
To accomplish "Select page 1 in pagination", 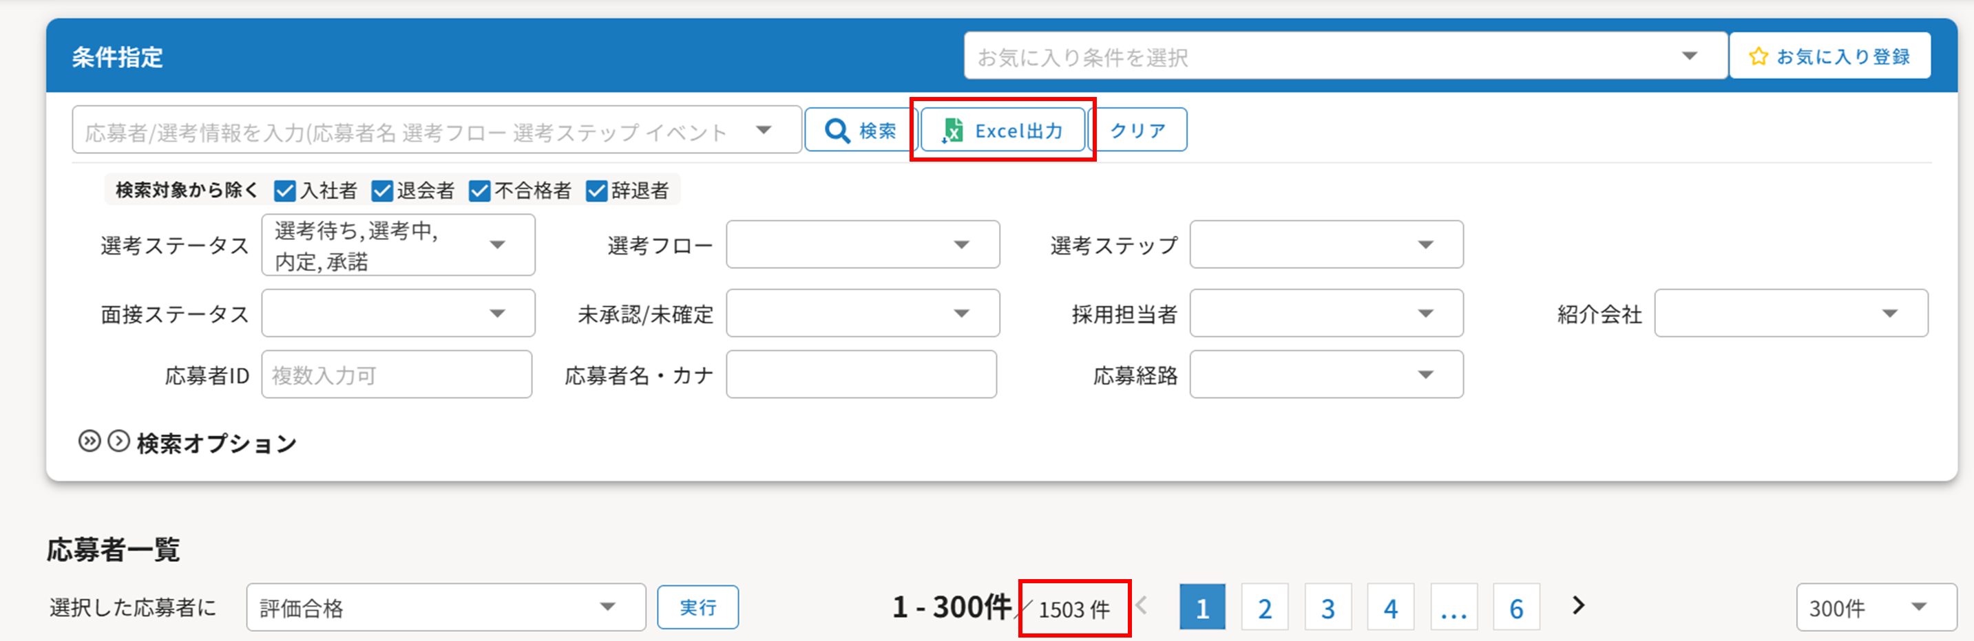I will pyautogui.click(x=1202, y=607).
